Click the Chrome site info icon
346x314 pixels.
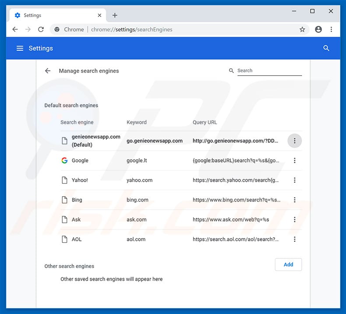[x=57, y=29]
